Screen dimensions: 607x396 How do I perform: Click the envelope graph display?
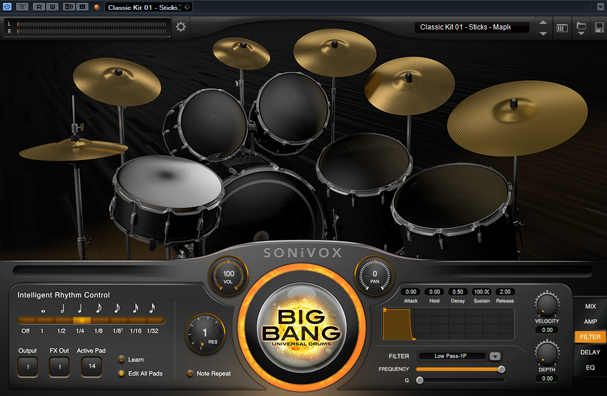click(448, 324)
